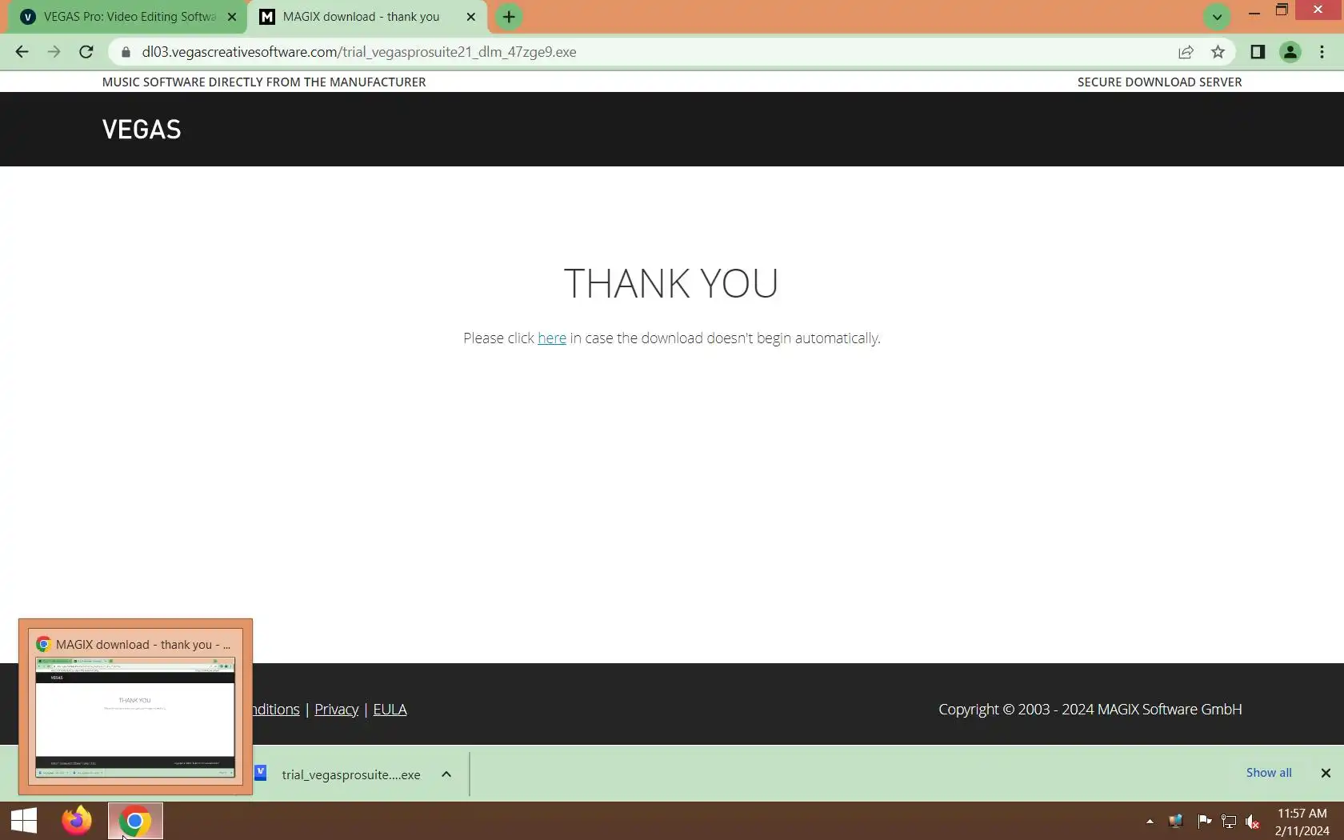Viewport: 1344px width, 840px height.
Task: Close the VEGAS Pro tab
Action: pyautogui.click(x=232, y=17)
